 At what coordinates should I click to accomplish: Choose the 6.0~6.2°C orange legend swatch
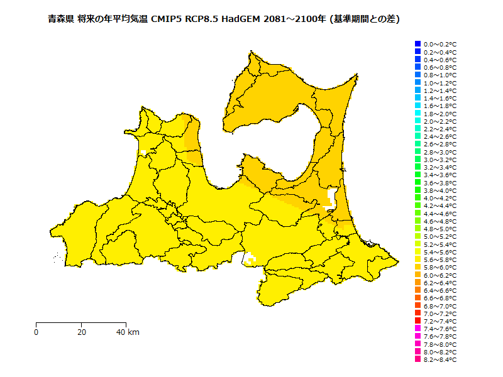pyautogui.click(x=417, y=275)
